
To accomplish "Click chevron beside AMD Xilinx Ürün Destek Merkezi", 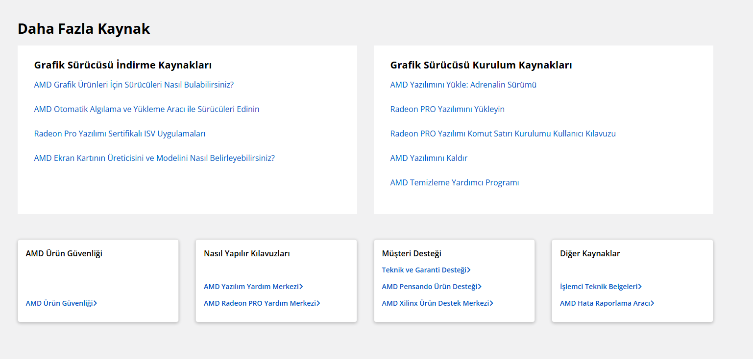I will pos(491,303).
